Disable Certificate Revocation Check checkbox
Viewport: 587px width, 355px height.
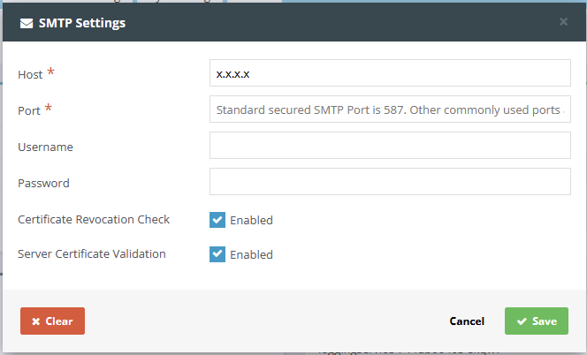tap(217, 220)
